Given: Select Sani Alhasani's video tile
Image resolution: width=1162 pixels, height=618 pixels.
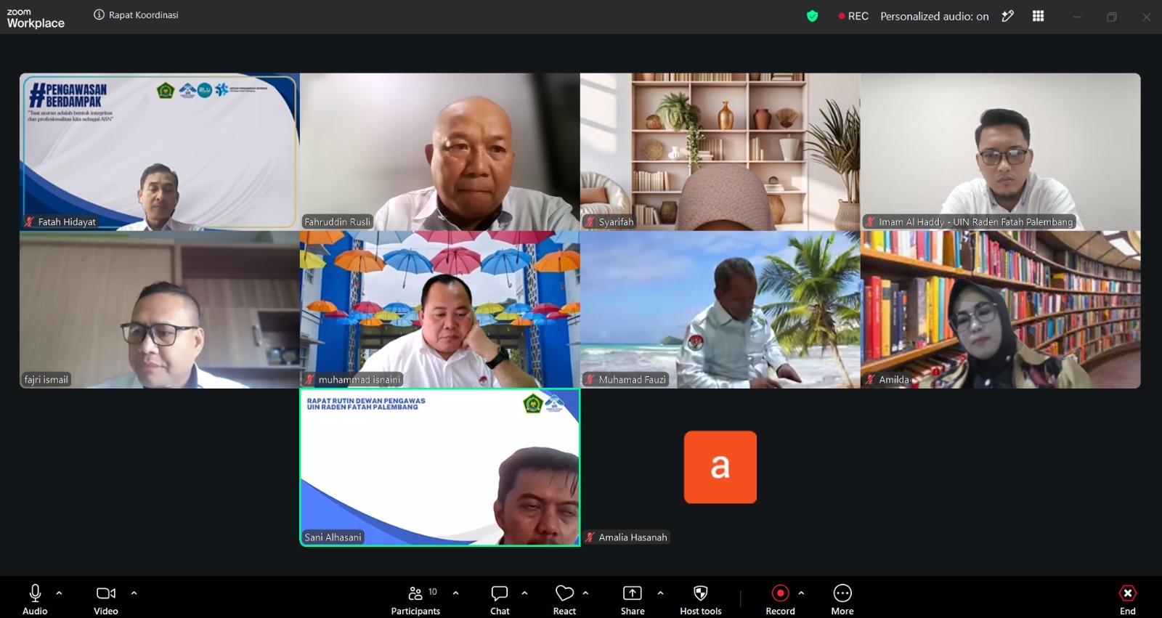Looking at the screenshot, I should pos(440,468).
